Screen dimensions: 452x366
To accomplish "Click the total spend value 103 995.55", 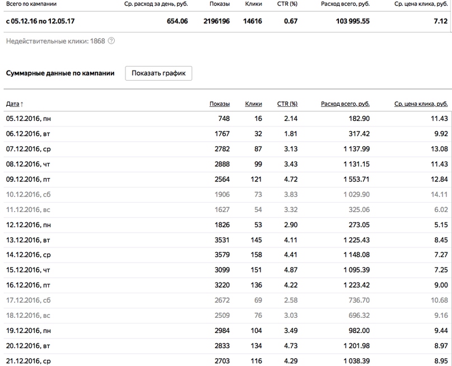I will coord(352,21).
